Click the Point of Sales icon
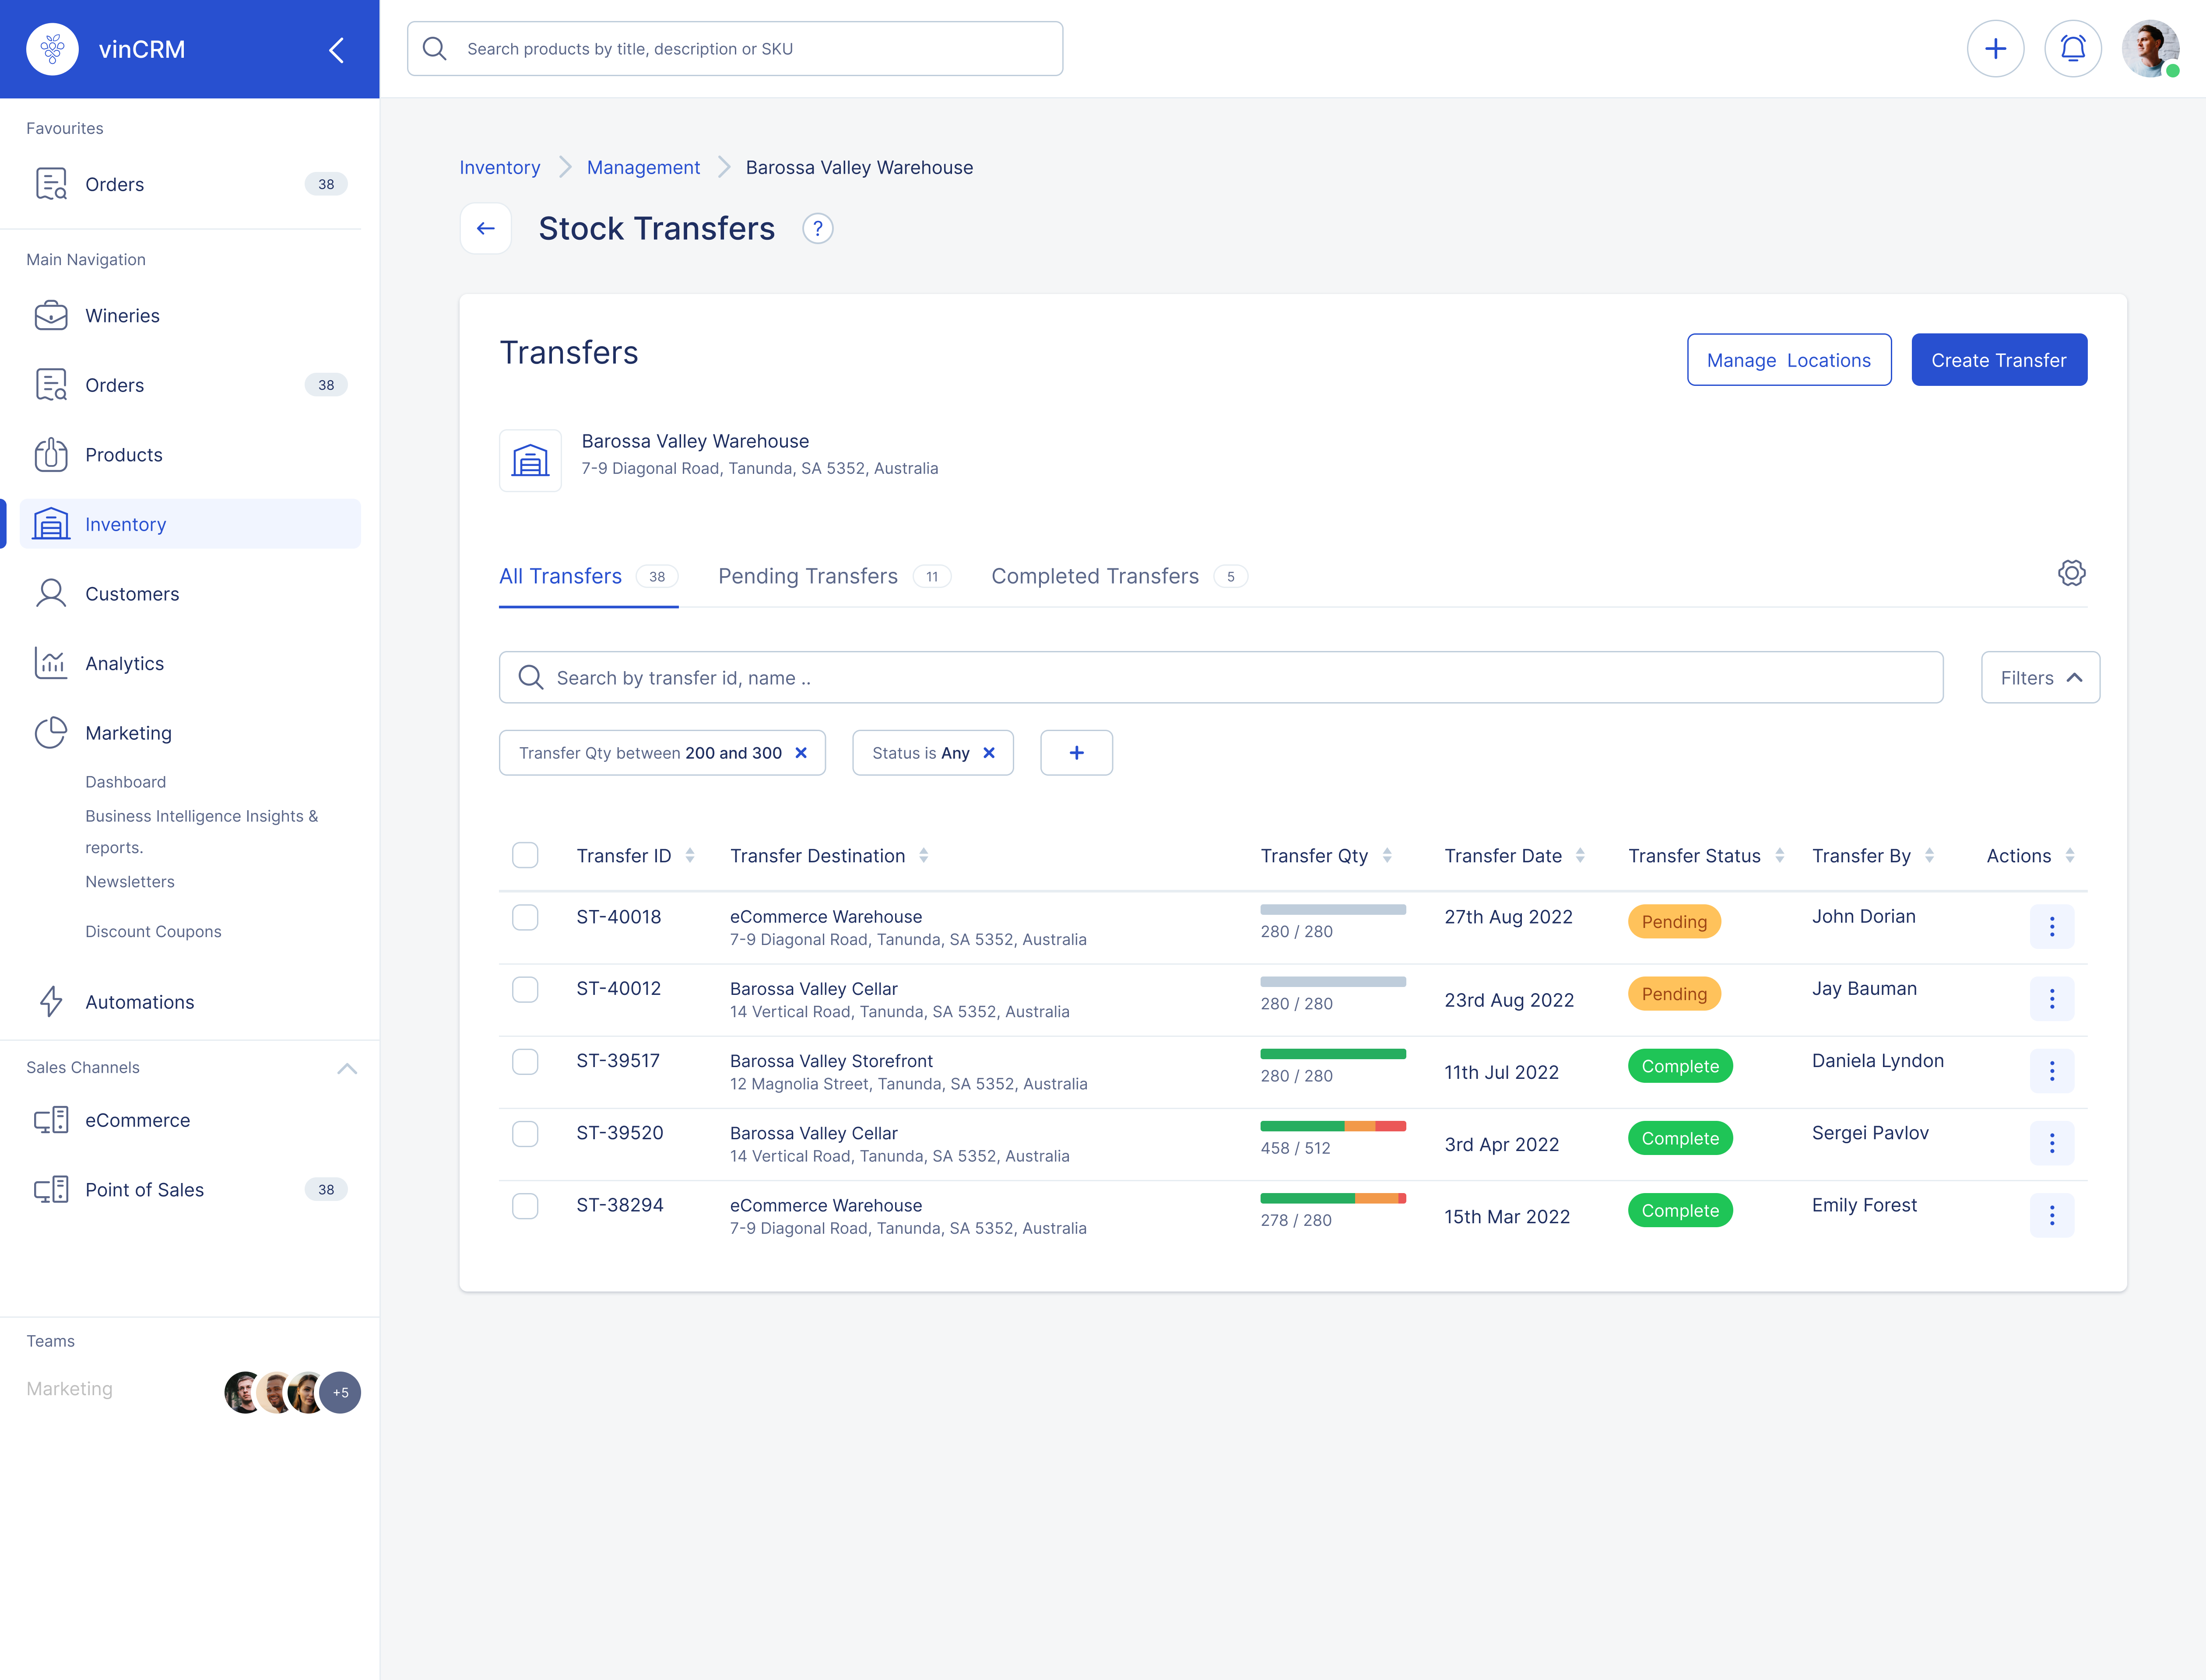 click(51, 1190)
